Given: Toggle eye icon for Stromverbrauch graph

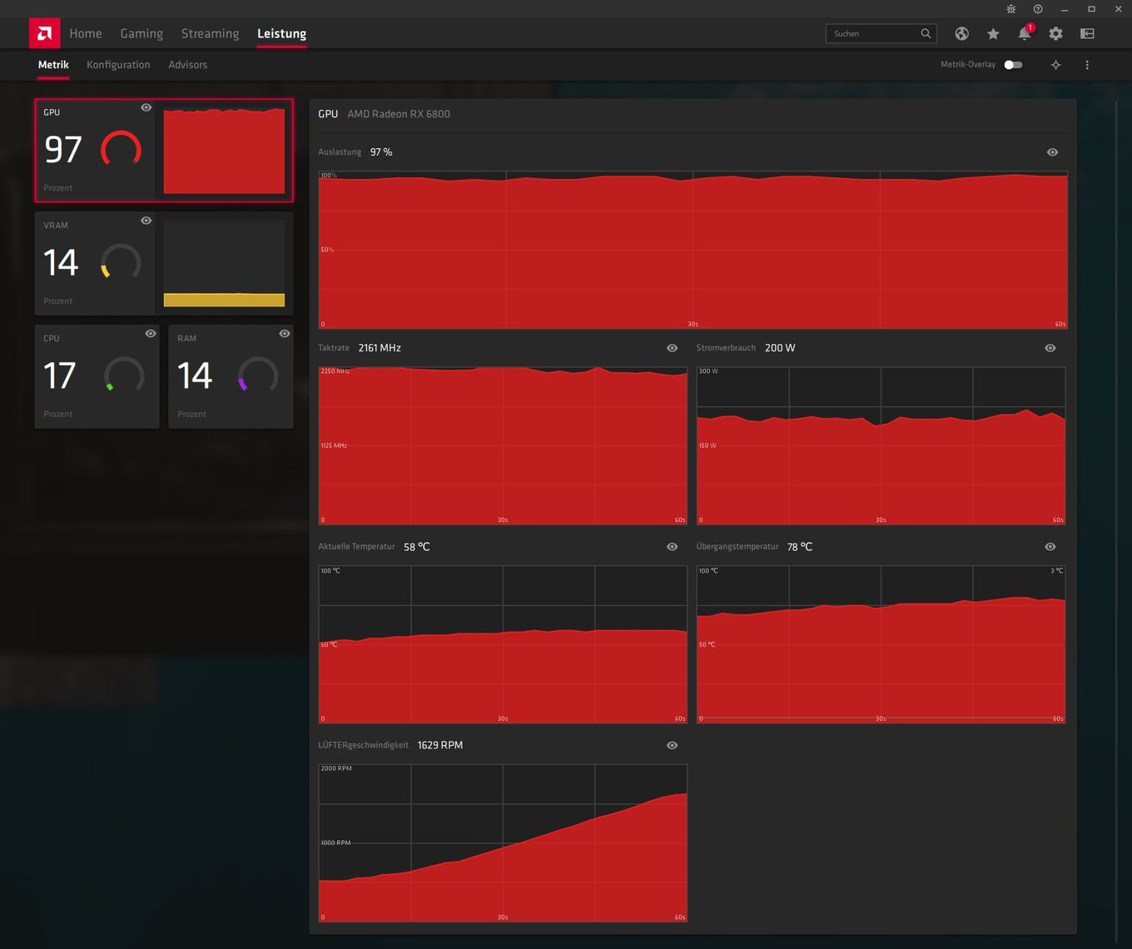Looking at the screenshot, I should (x=1050, y=348).
